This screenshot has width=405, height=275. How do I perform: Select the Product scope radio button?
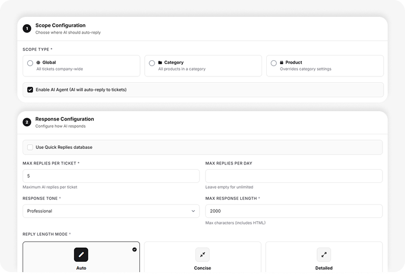point(273,63)
